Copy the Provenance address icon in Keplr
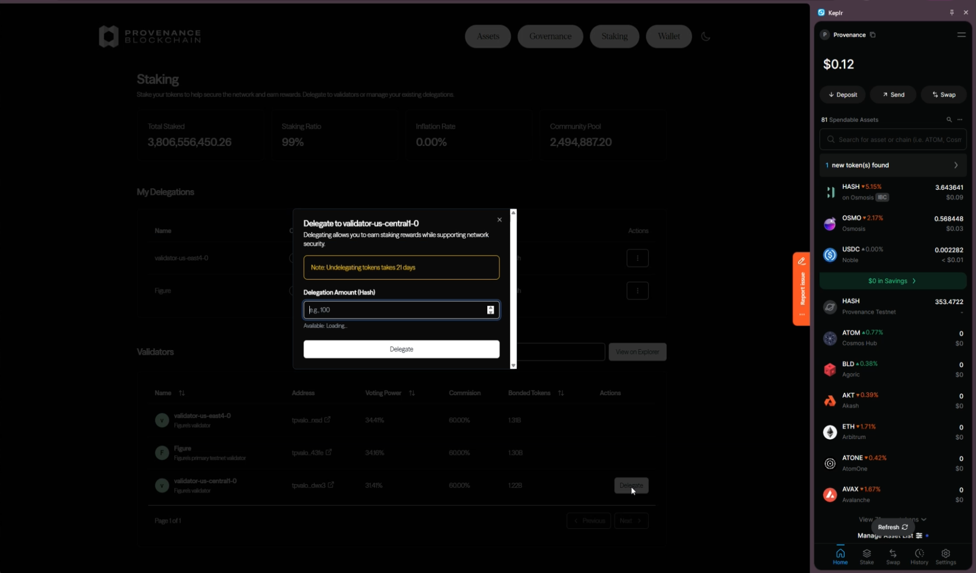The height and width of the screenshot is (573, 976). tap(873, 35)
